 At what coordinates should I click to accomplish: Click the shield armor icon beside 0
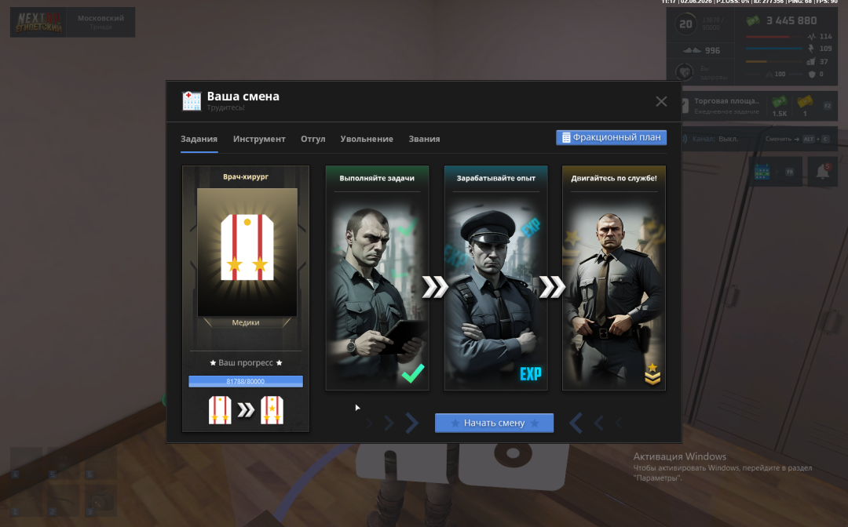[812, 74]
